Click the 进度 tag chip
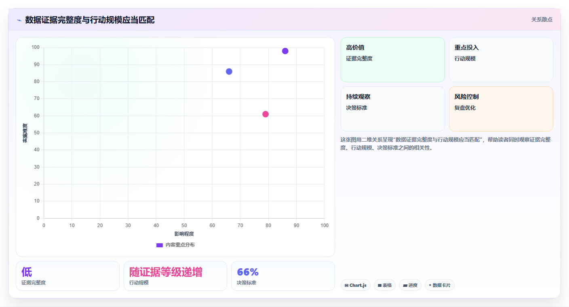Image resolution: width=569 pixels, height=307 pixels. pos(410,285)
